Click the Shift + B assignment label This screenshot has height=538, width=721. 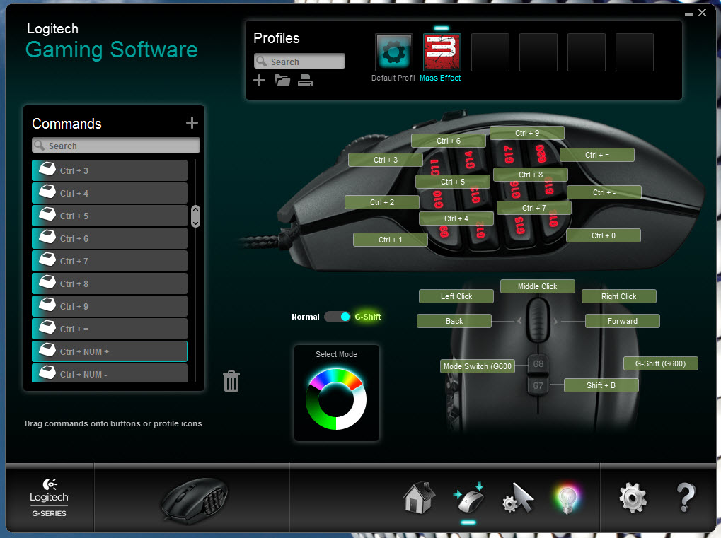point(601,385)
